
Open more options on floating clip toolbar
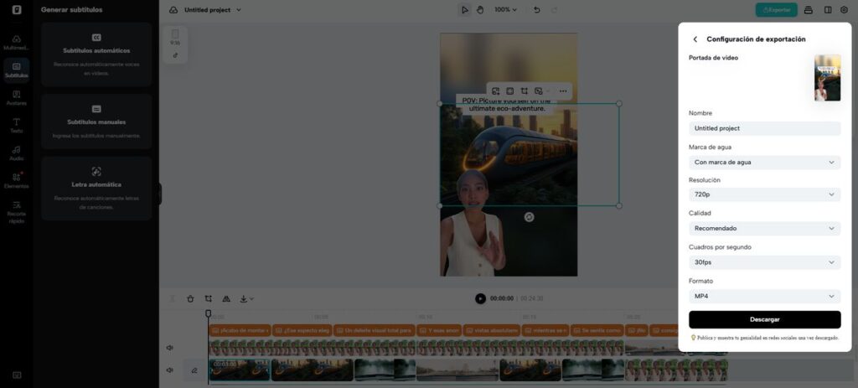[563, 91]
